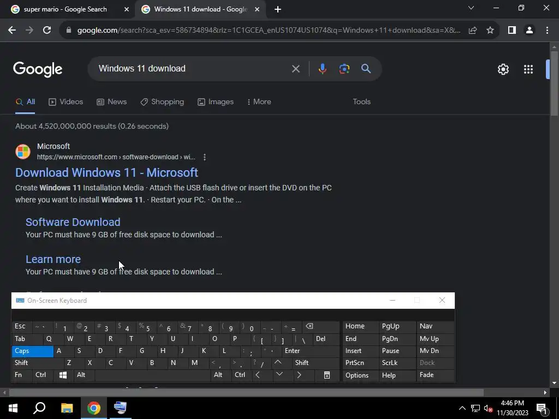Bookmark this tab with the star icon

(490, 31)
